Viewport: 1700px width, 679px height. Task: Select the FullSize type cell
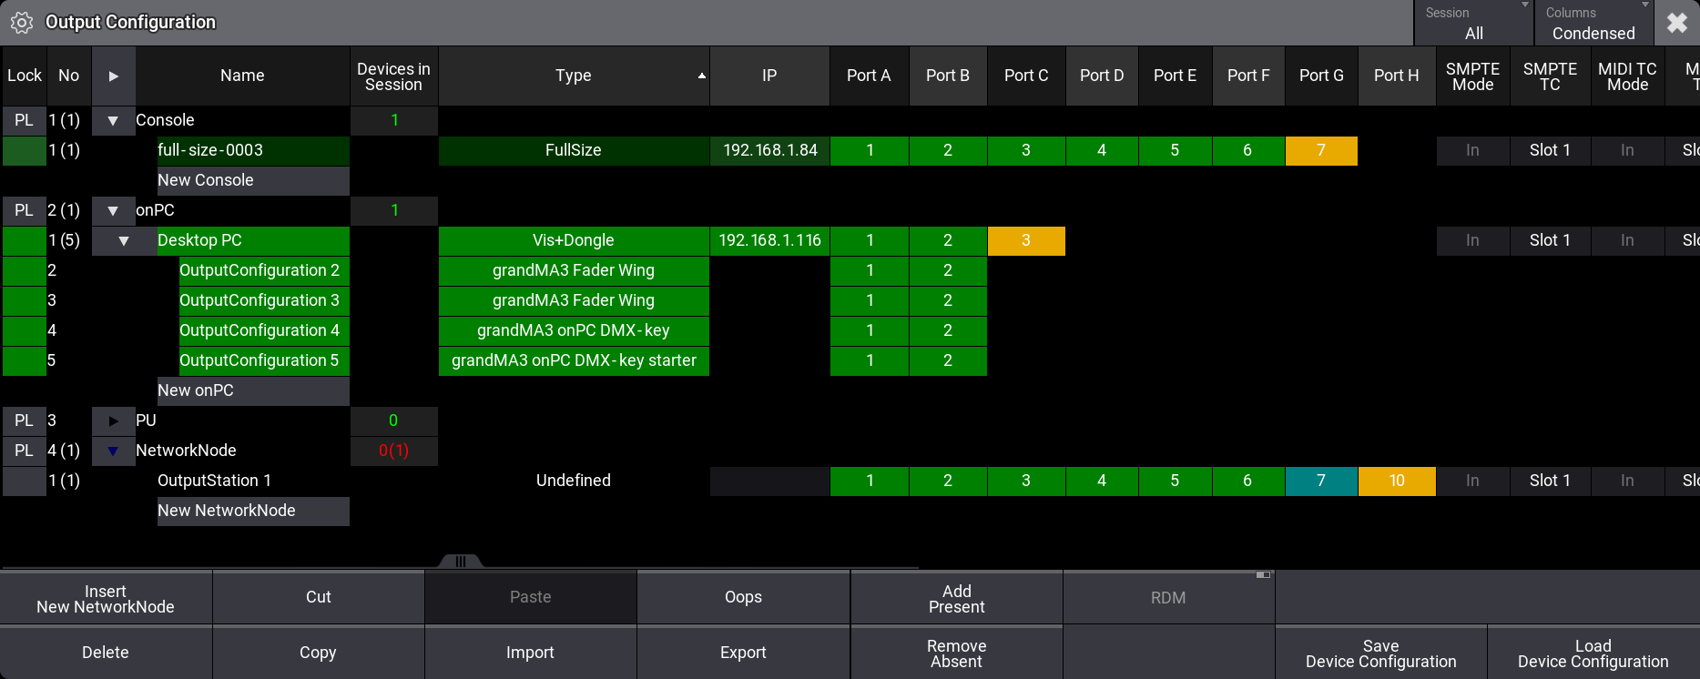point(574,150)
